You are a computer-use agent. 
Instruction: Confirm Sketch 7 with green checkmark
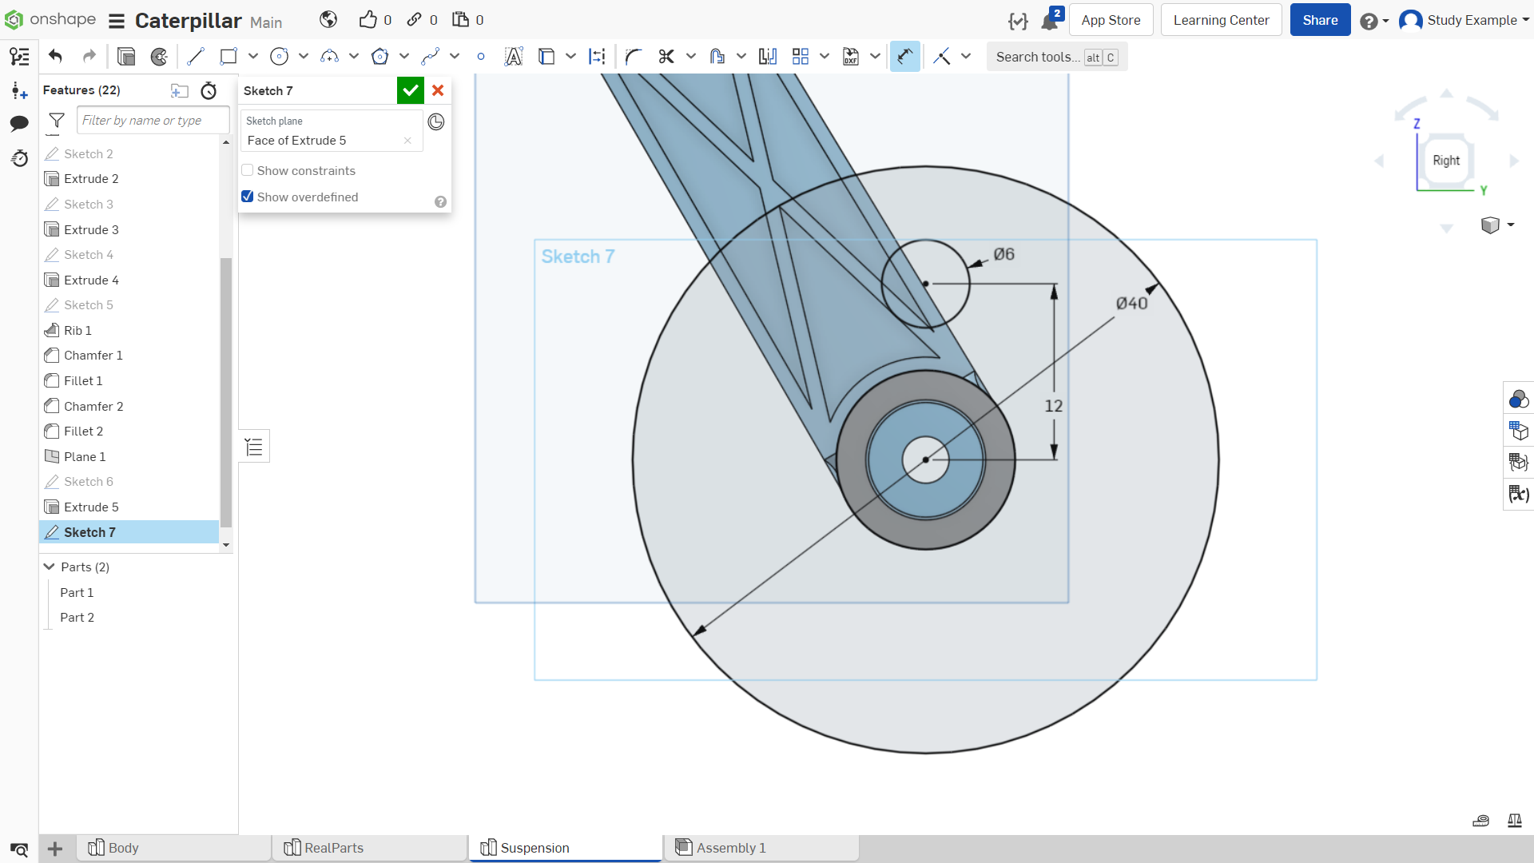click(411, 90)
